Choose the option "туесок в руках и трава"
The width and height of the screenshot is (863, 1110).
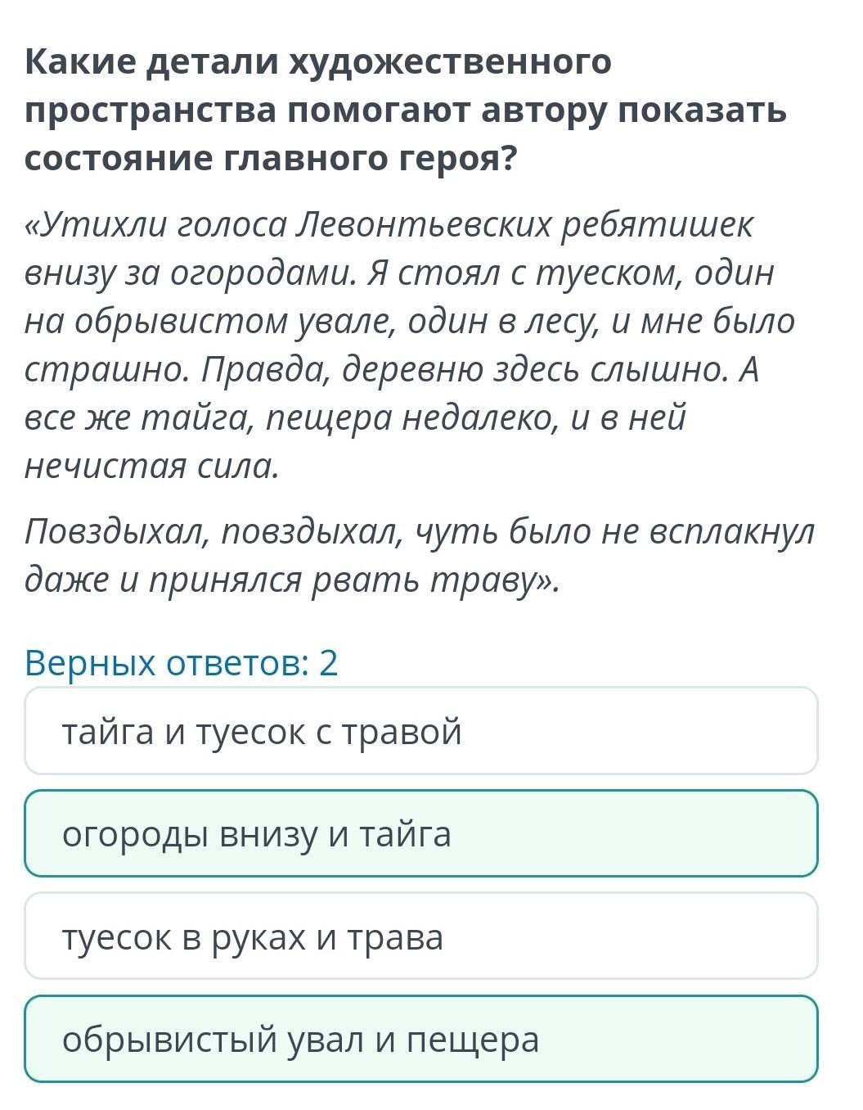(x=420, y=936)
